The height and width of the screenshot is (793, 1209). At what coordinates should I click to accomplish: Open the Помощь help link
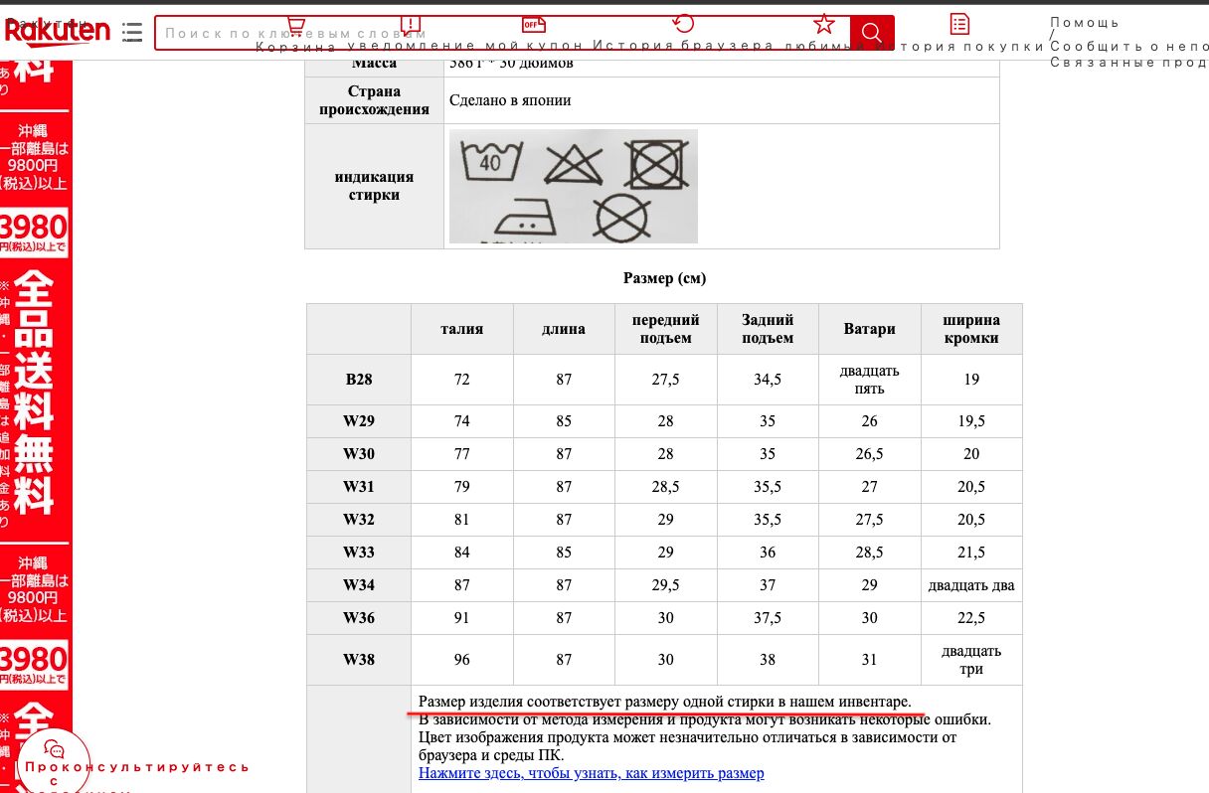(x=1085, y=23)
